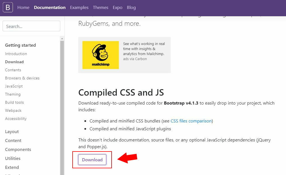286x175 pixels.
Task: Click inside the Search field
Action: point(31,26)
